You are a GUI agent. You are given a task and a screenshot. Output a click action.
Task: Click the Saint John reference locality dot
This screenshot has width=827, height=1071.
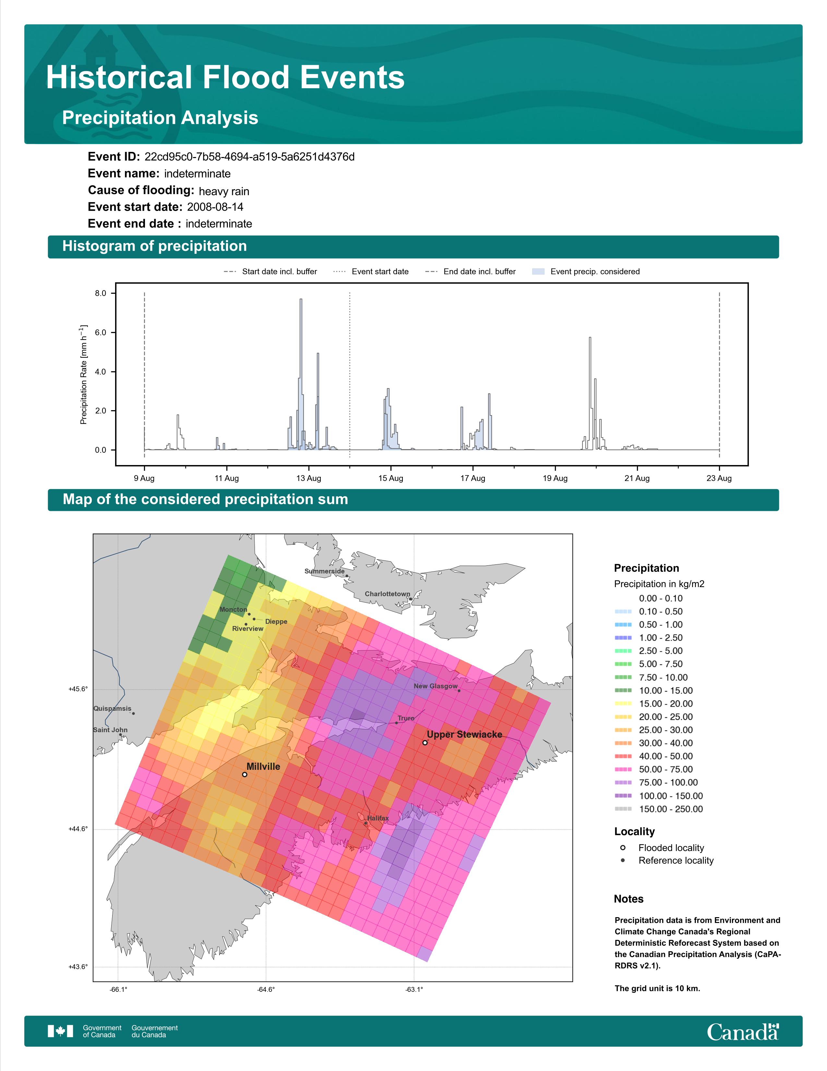[x=120, y=734]
